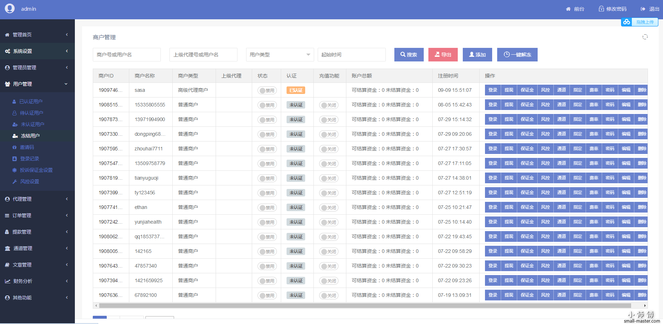663x324 pixels.
Task: Click the bank icon for 通道管理
Action: (8, 248)
